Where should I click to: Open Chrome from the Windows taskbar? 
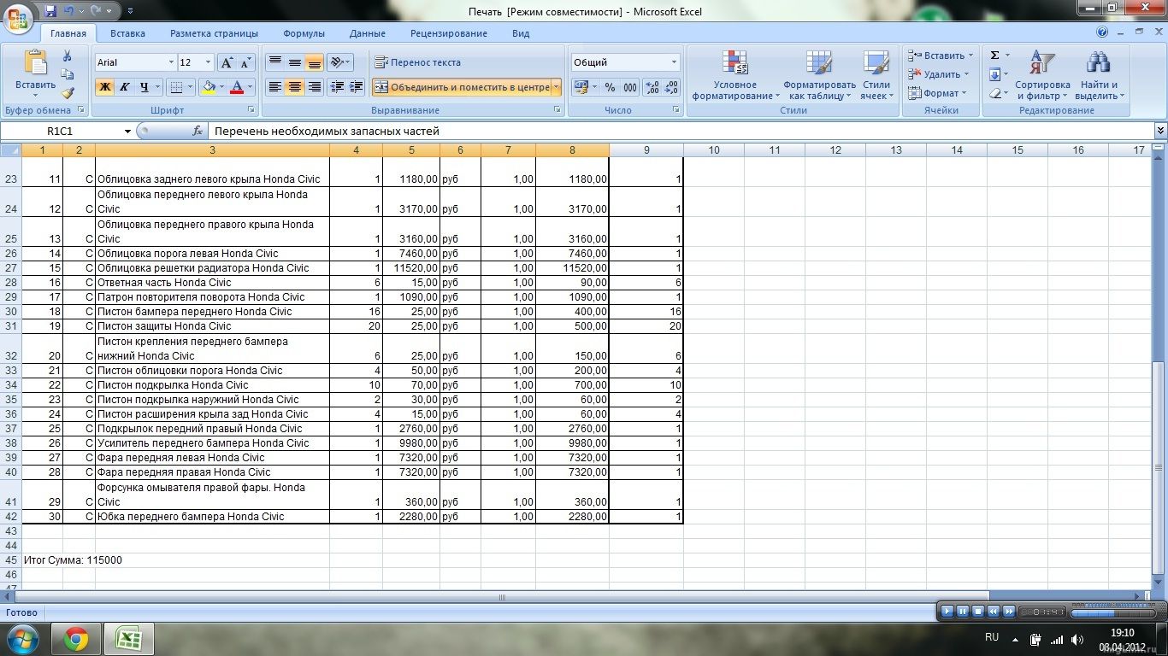tap(76, 638)
